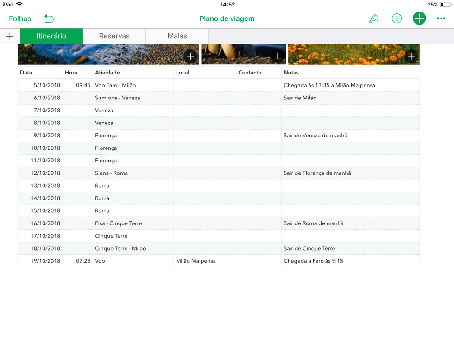Open the sort and filter icon

(x=397, y=19)
